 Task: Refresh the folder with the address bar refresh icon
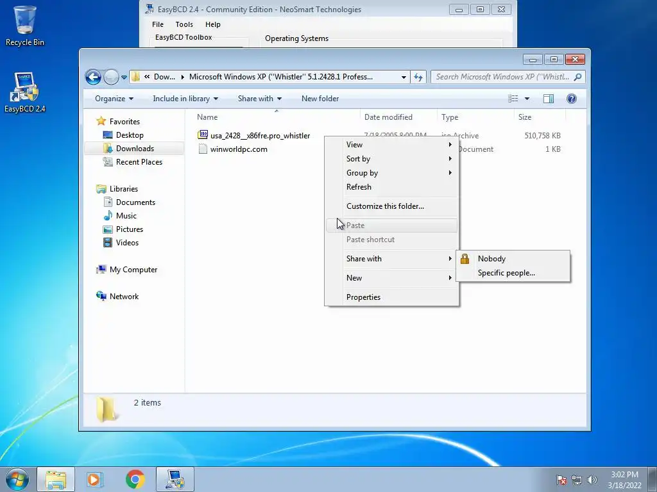[418, 77]
